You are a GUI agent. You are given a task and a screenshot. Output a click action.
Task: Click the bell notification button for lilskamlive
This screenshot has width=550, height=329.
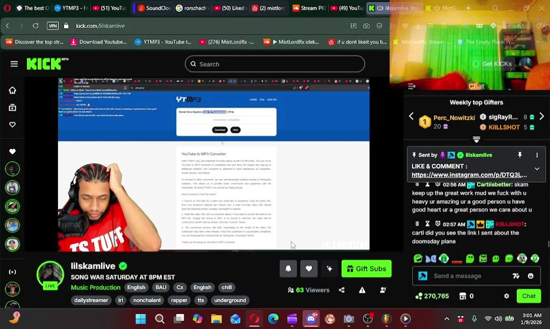(288, 269)
